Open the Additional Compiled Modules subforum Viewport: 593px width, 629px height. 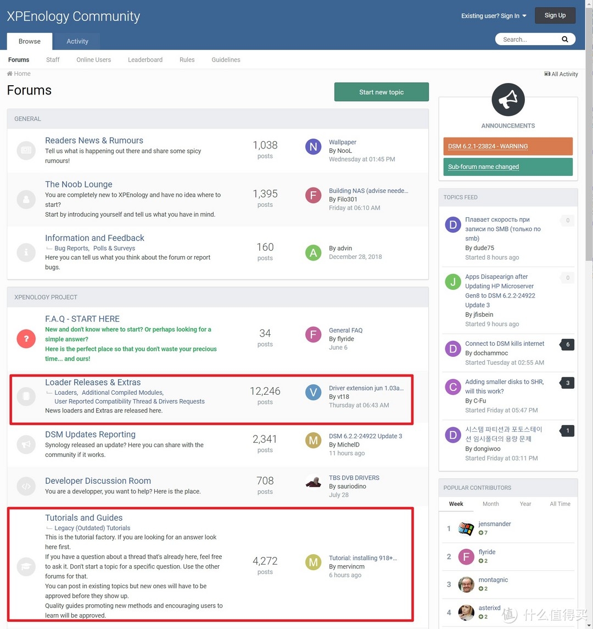122,393
